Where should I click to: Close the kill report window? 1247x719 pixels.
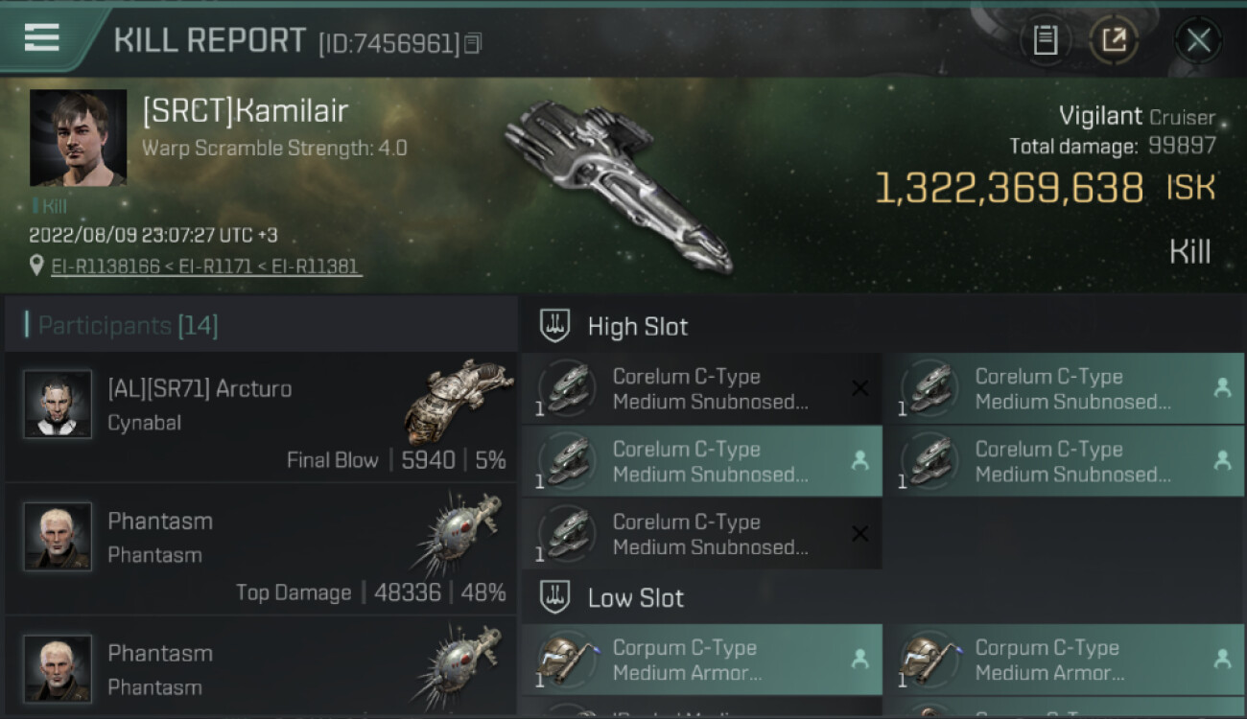1198,40
